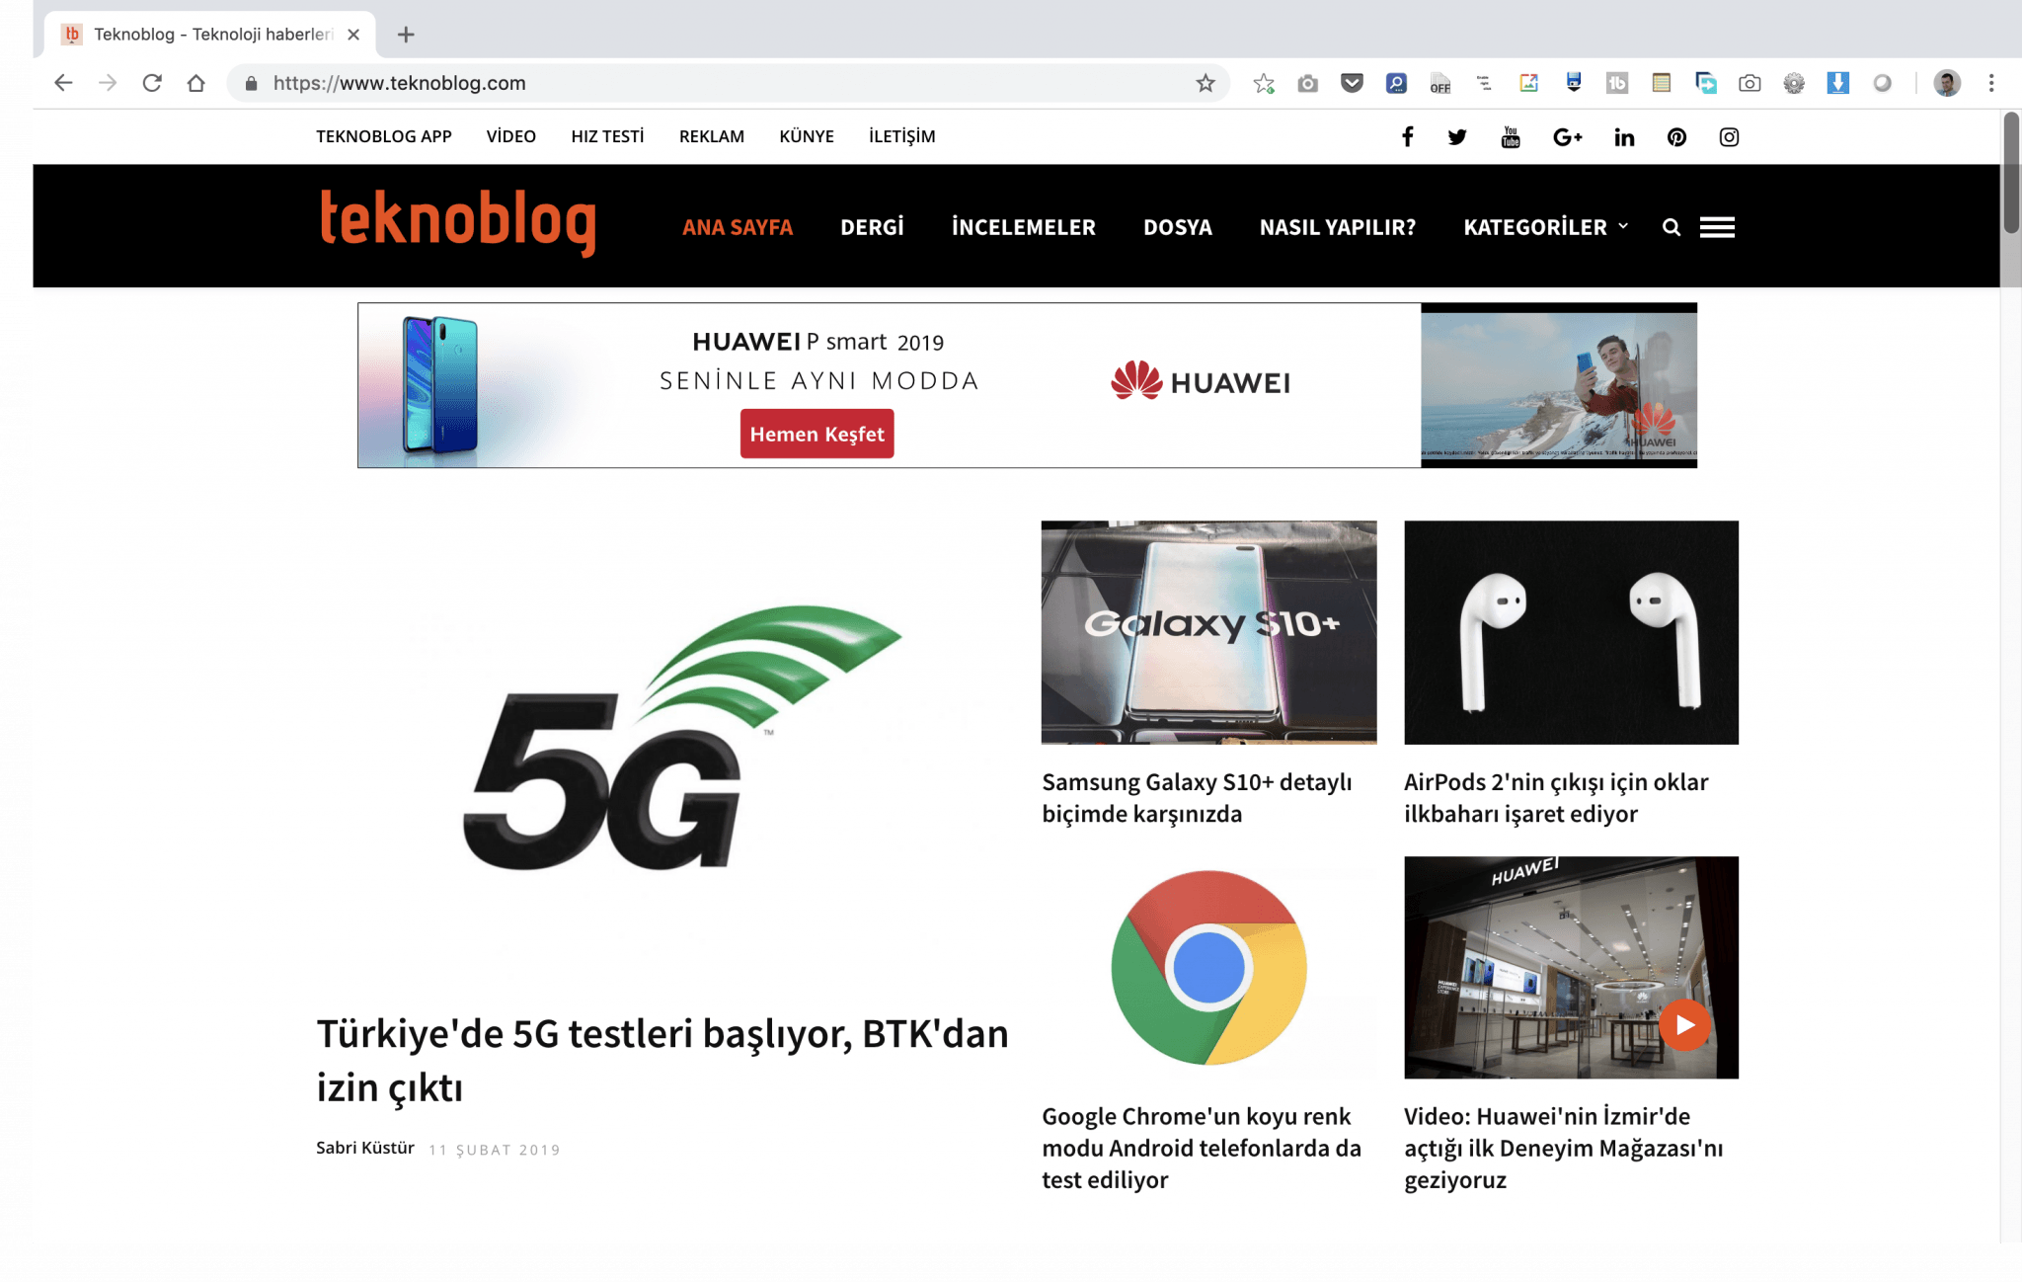Open Google Chrome dark mode article title

click(1202, 1148)
